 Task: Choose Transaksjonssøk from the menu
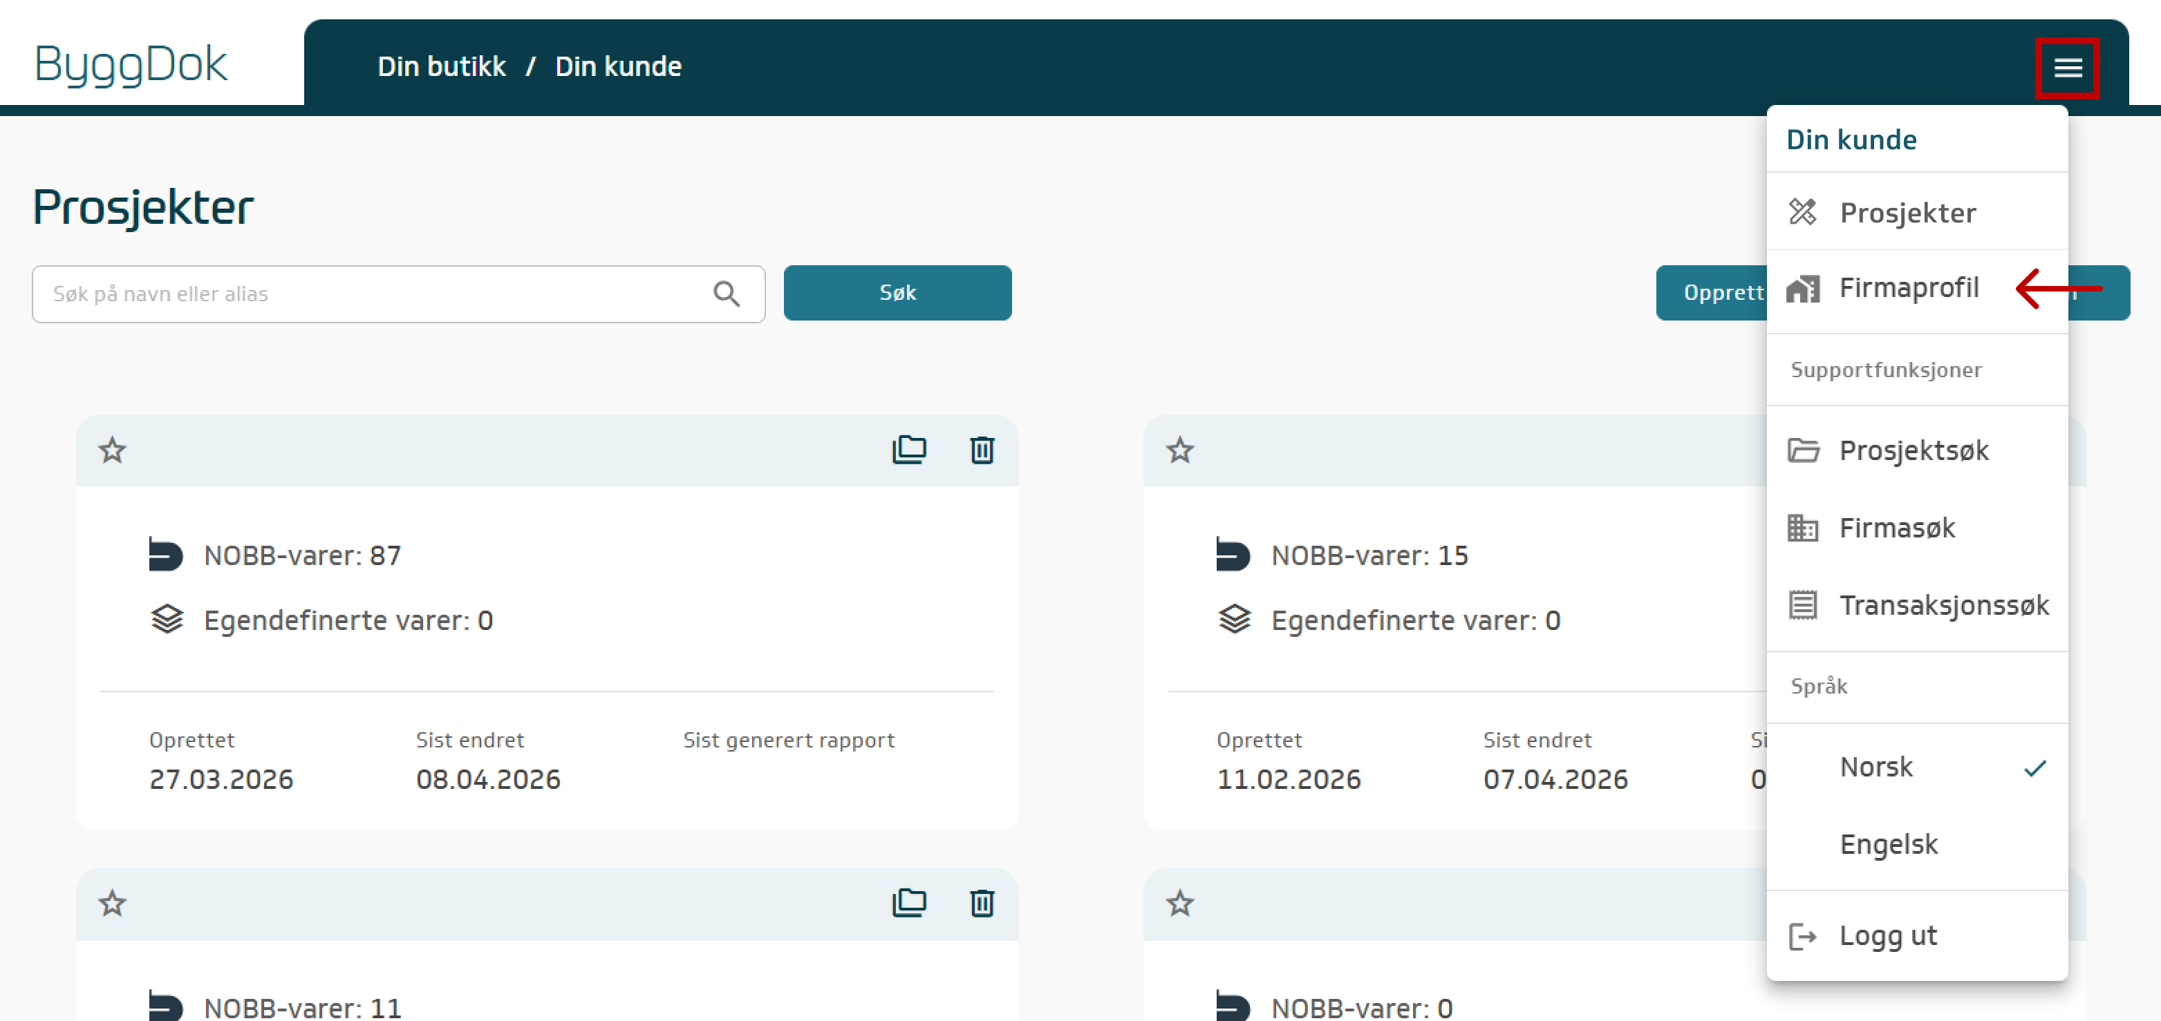point(1943,605)
